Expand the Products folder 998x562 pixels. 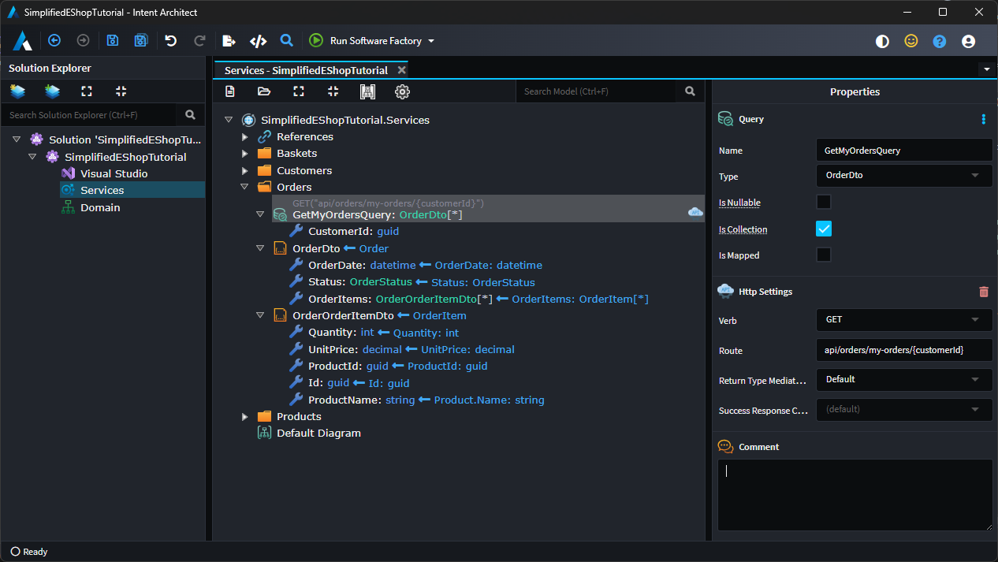(245, 417)
